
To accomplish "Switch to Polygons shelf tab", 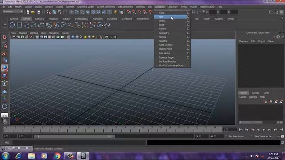I will pyautogui.click(x=53, y=19).
